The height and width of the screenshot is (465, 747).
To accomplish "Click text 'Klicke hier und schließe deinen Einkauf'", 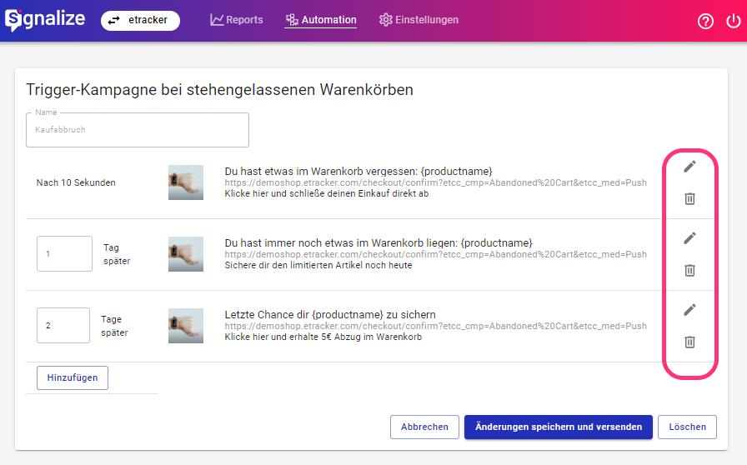I will click(x=326, y=194).
